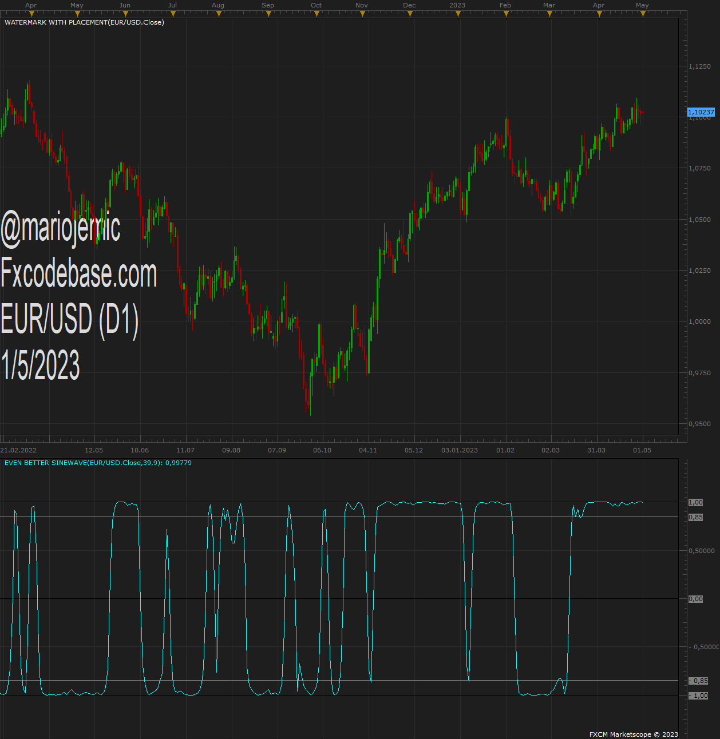Viewport: 720px width, 739px height.
Task: Select the 31.03 date axis label
Action: 596,450
